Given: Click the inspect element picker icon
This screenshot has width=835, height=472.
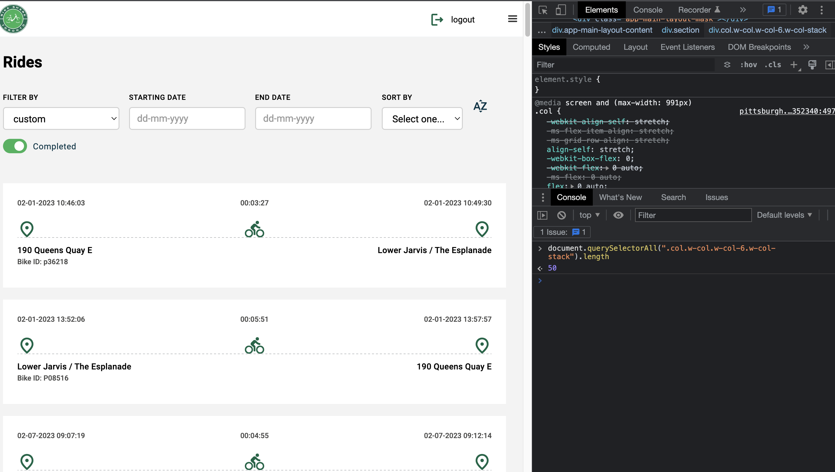Looking at the screenshot, I should pos(543,10).
